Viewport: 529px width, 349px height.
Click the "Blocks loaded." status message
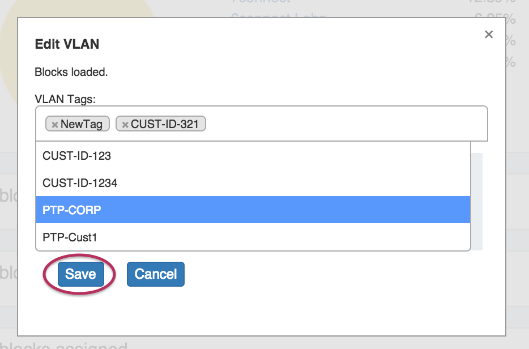[71, 73]
